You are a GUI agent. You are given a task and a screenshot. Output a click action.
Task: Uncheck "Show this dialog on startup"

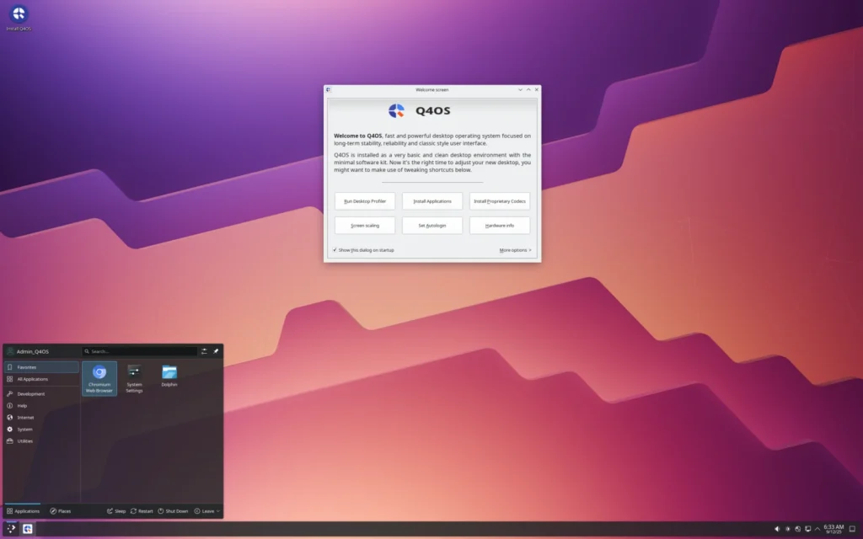[x=335, y=250]
